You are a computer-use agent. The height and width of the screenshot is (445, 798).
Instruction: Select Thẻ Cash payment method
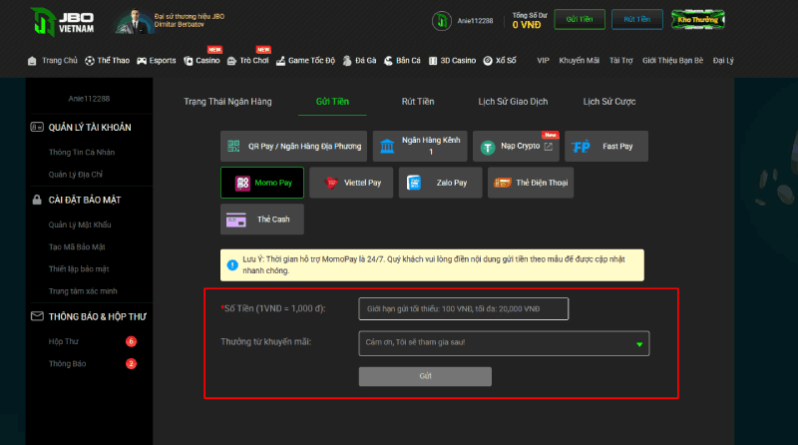click(262, 220)
